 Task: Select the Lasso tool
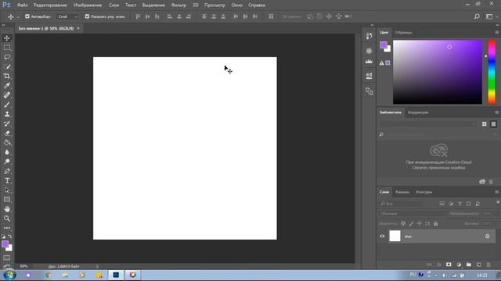[x=7, y=57]
